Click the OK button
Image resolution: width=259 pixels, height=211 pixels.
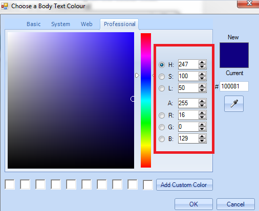[193, 204]
